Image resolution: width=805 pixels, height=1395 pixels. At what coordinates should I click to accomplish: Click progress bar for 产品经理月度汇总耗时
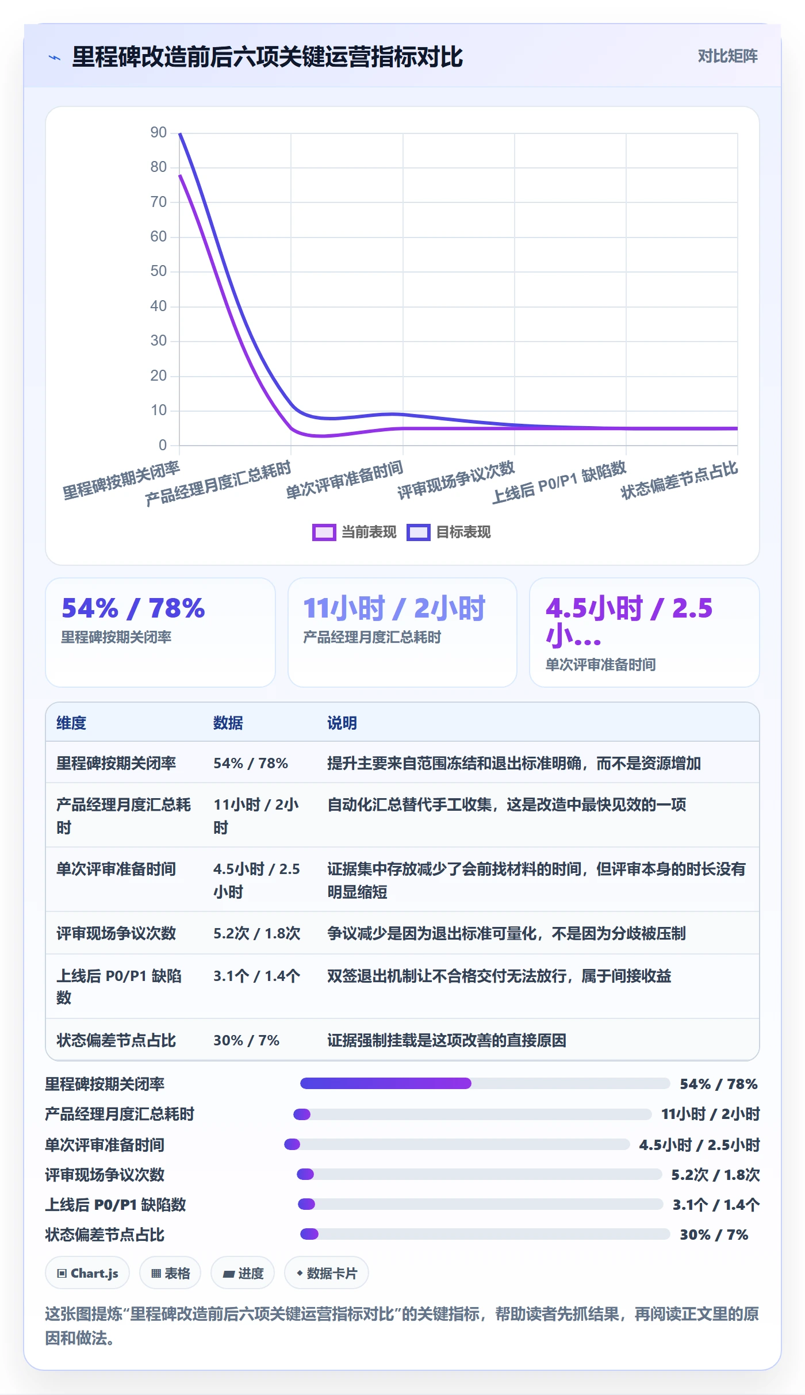[x=473, y=1114]
